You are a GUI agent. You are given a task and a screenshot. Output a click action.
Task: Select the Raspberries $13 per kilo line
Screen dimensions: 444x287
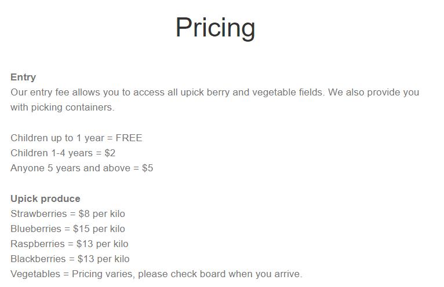(70, 244)
